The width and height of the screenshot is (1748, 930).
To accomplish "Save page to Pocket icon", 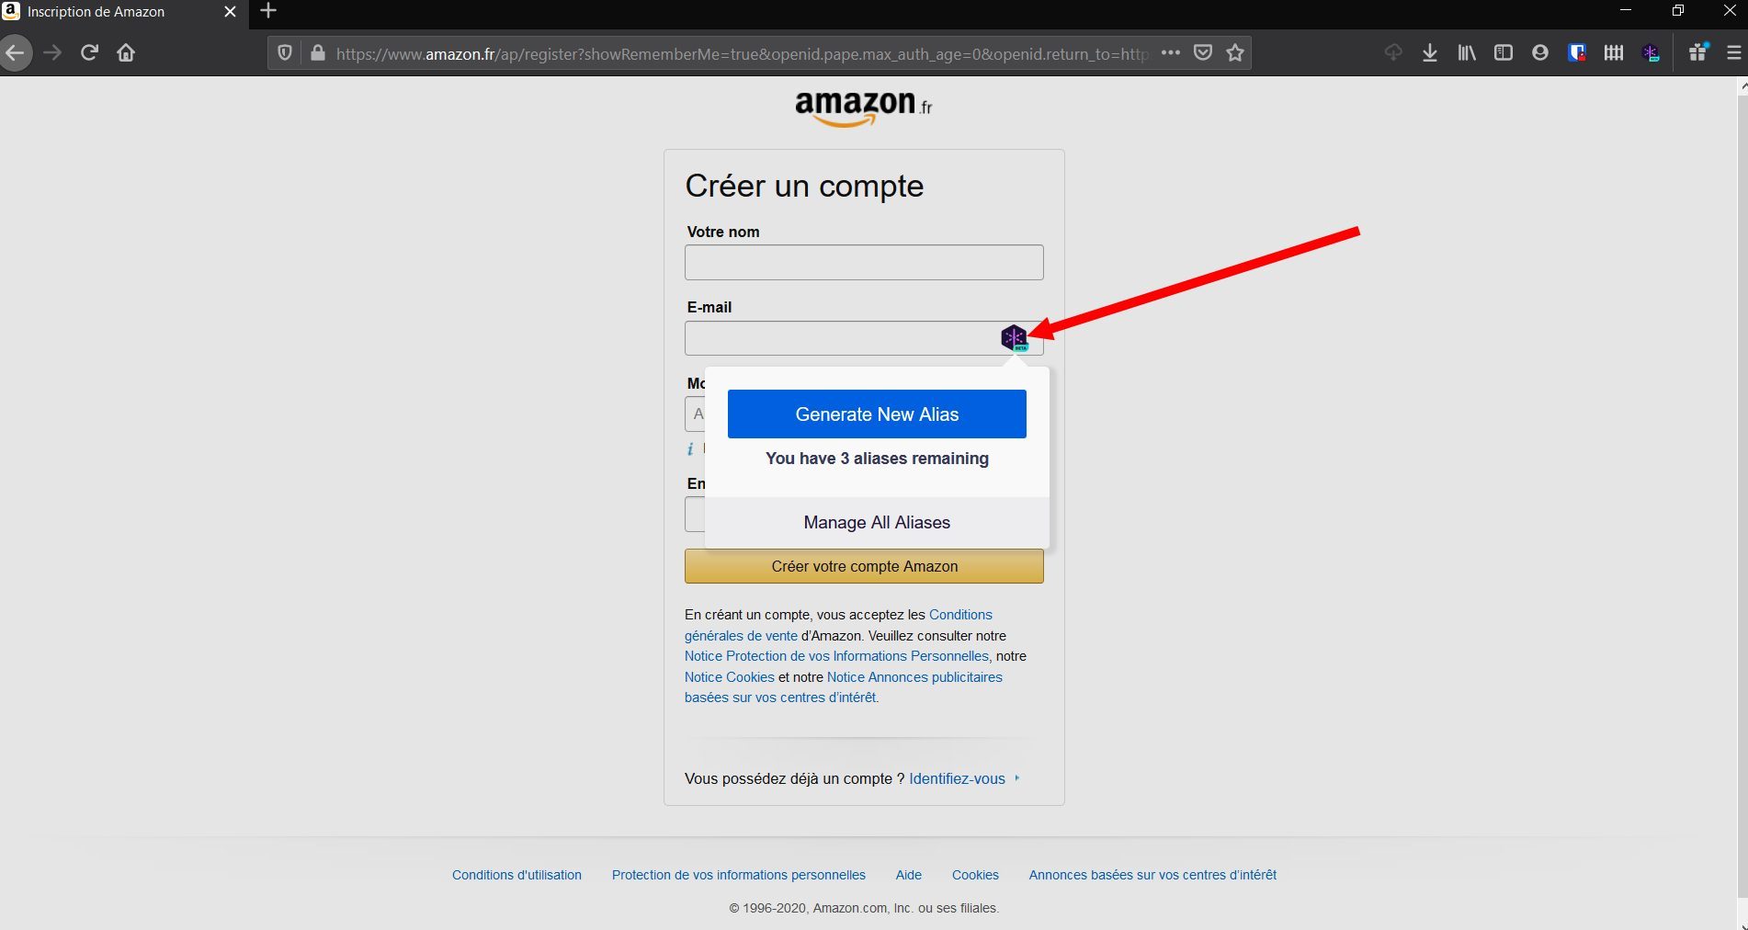I will coord(1203,53).
